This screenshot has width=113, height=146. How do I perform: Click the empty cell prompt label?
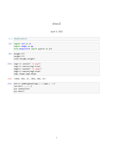point(11,39)
